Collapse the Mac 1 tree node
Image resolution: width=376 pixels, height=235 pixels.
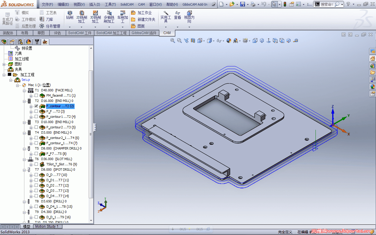(x=17, y=85)
